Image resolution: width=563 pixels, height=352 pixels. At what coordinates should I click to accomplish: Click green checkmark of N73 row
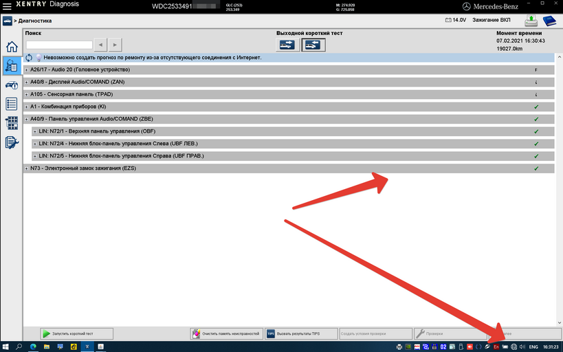coord(536,168)
